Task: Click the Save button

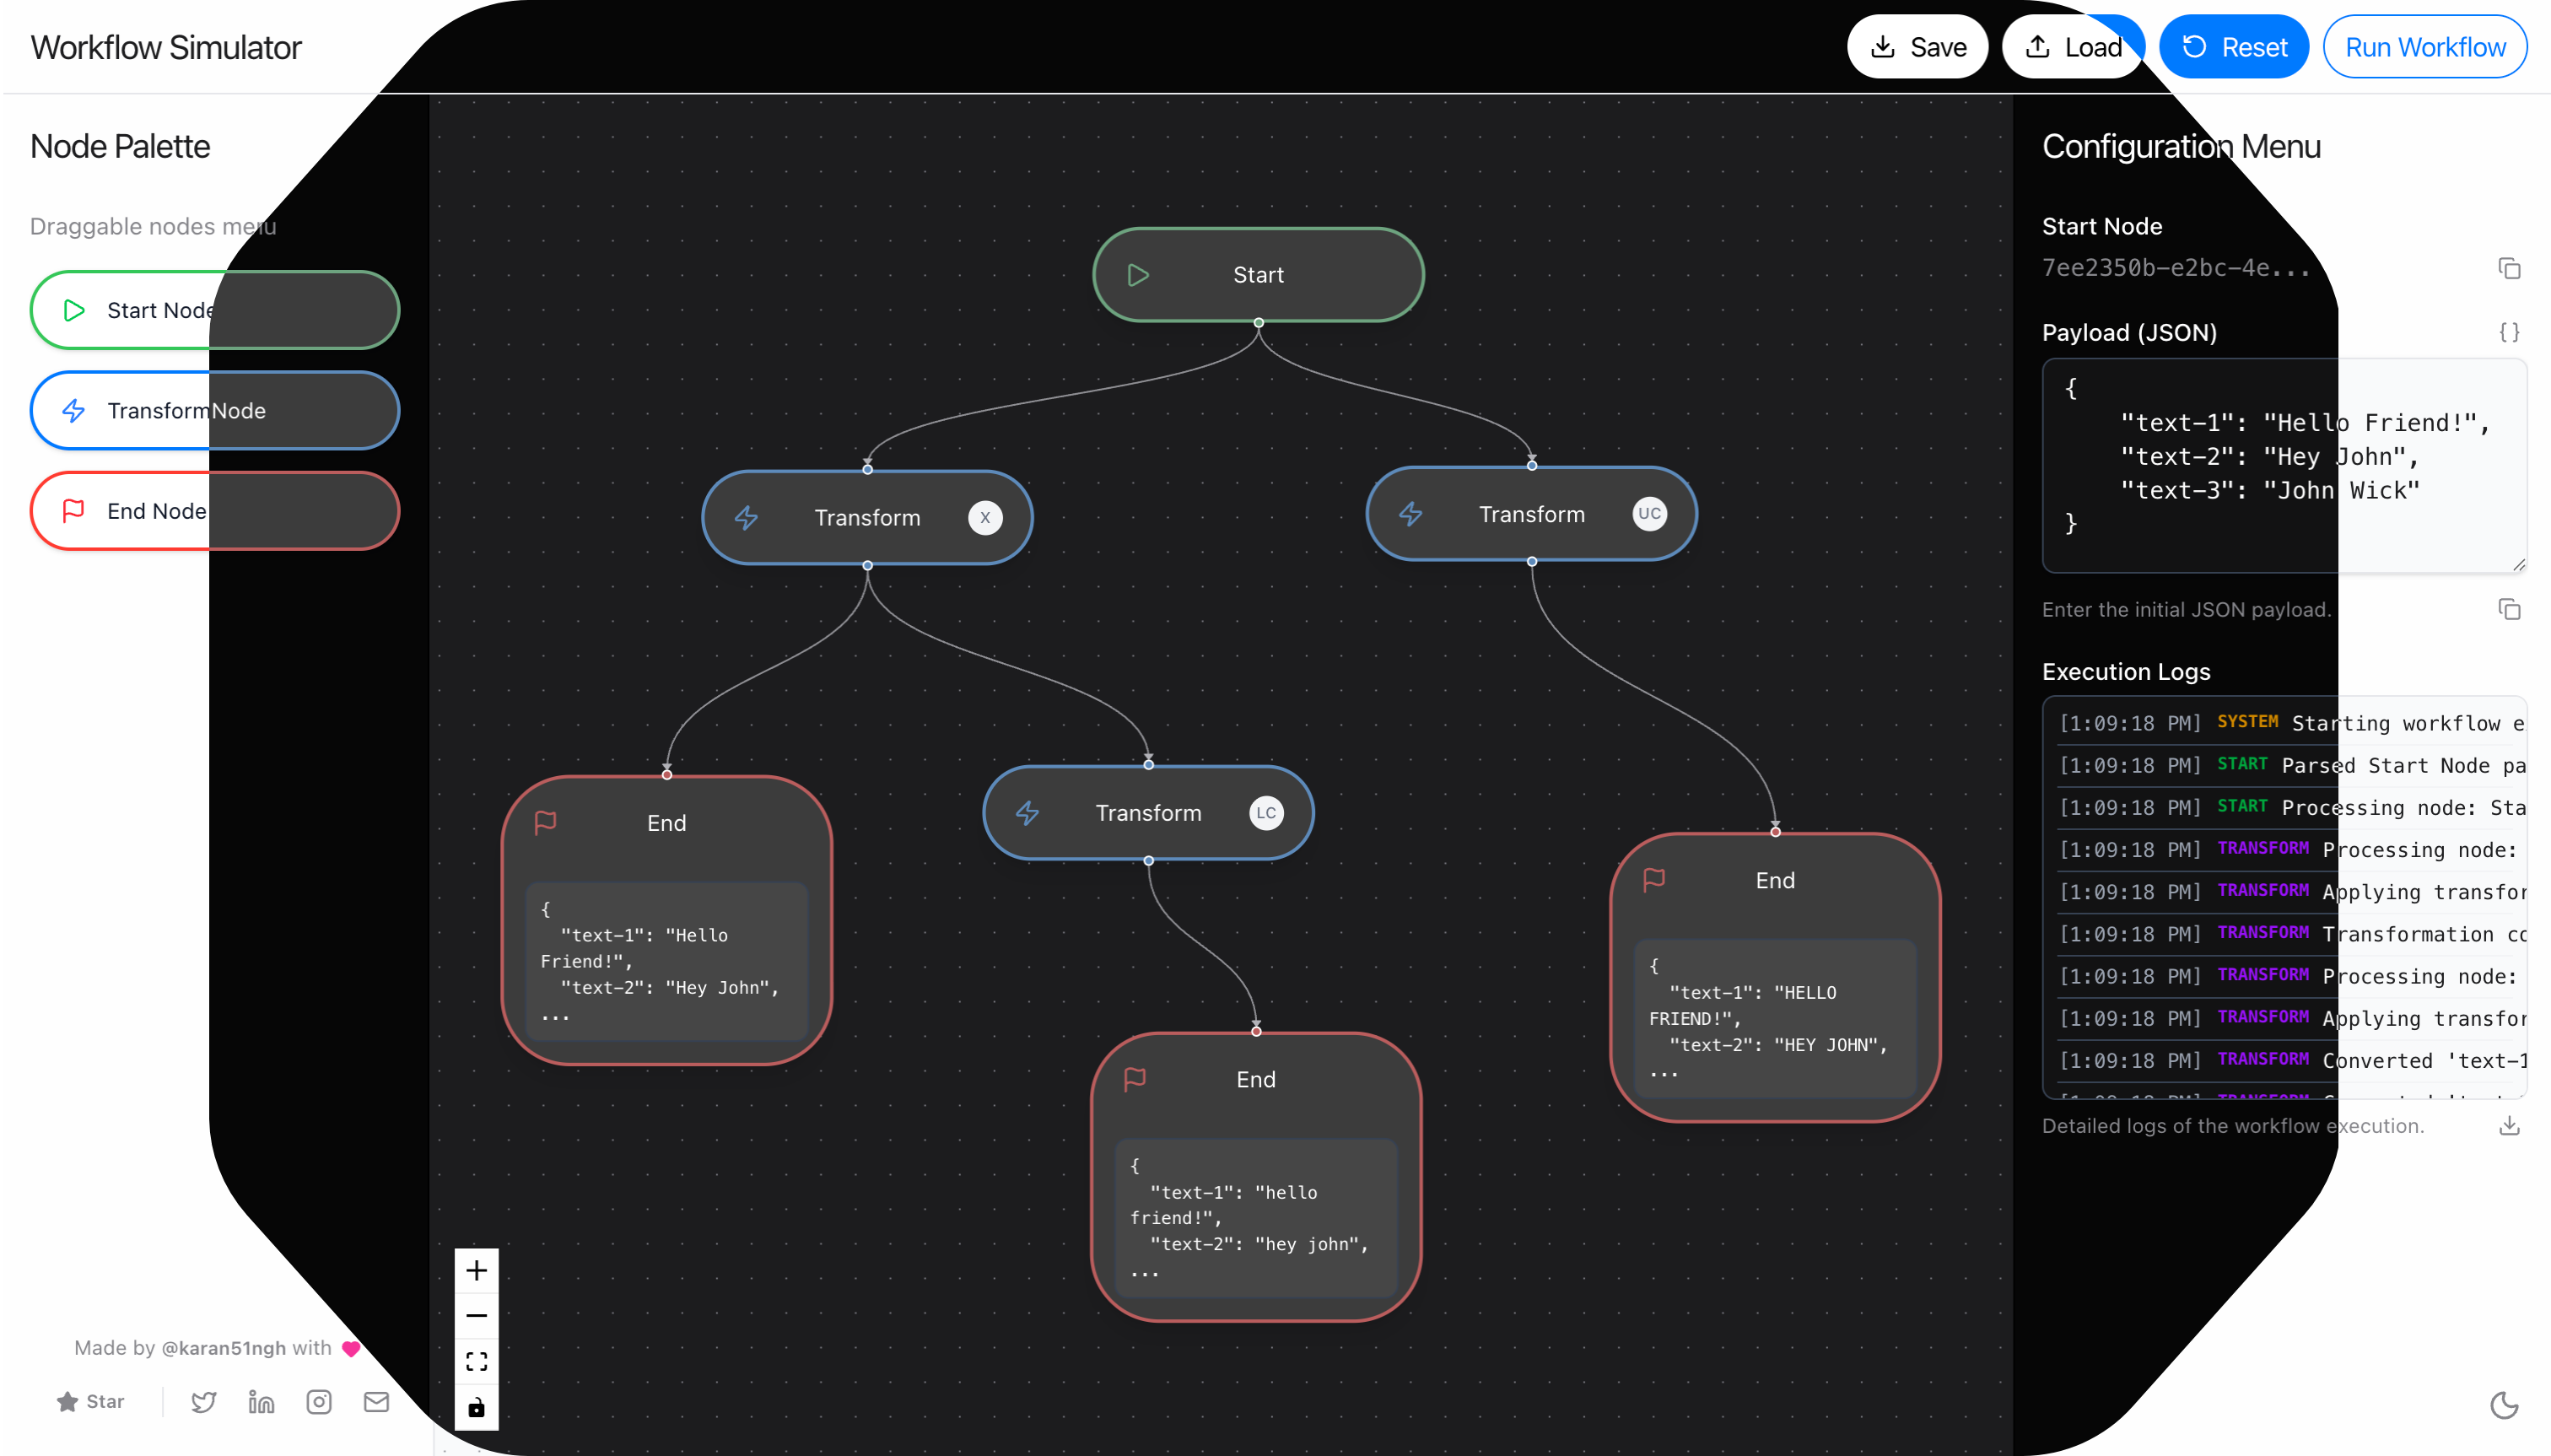Action: point(1917,47)
